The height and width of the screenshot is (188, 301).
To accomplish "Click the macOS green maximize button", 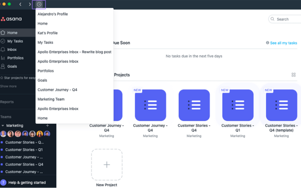I will point(9,4).
